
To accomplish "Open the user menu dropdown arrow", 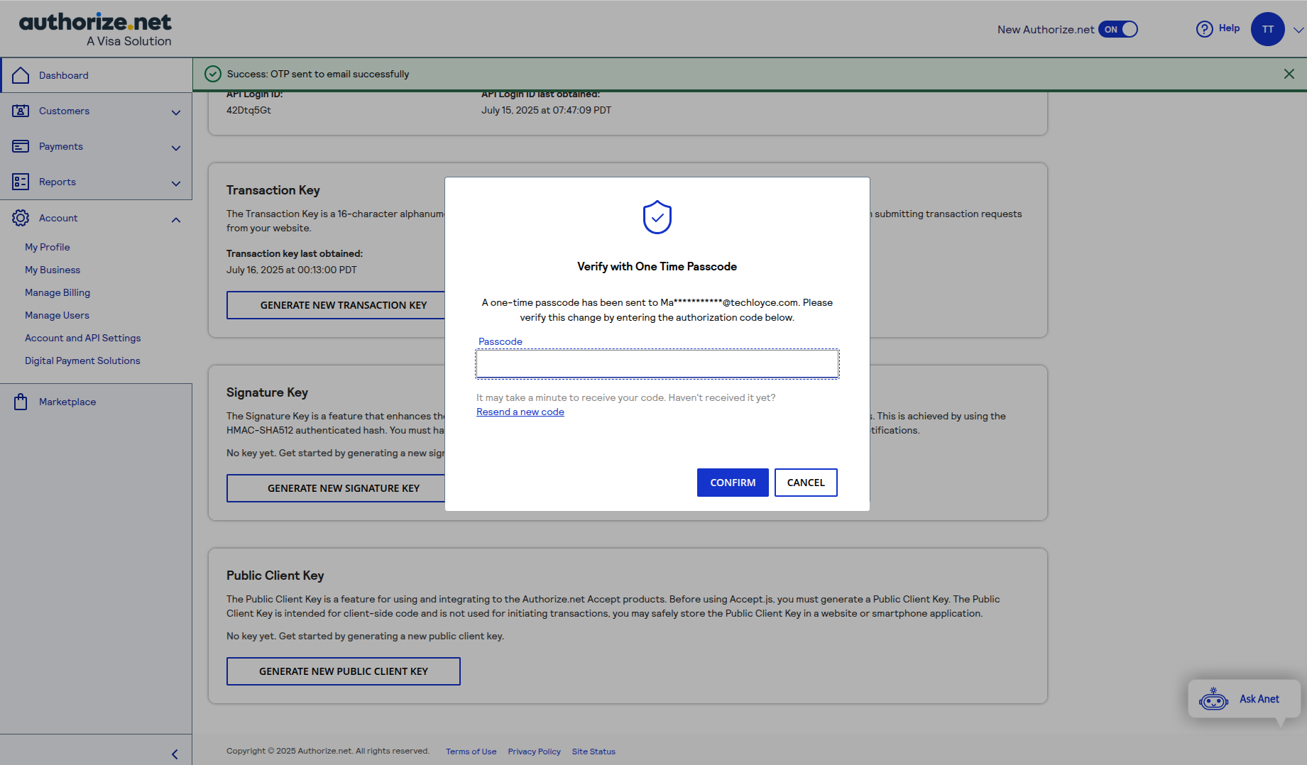I will click(1298, 30).
